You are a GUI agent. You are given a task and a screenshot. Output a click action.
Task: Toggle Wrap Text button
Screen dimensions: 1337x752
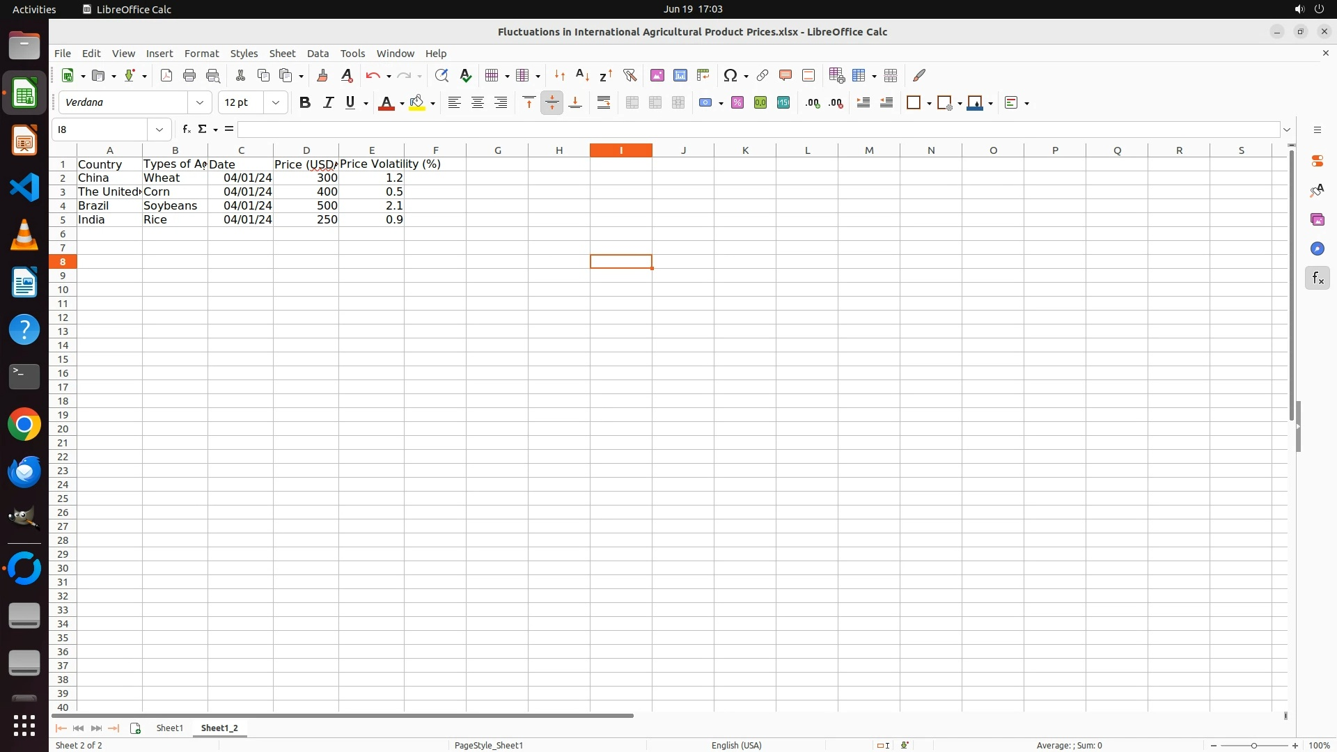pos(603,103)
